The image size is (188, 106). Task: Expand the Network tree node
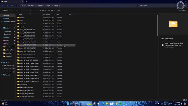(2, 75)
